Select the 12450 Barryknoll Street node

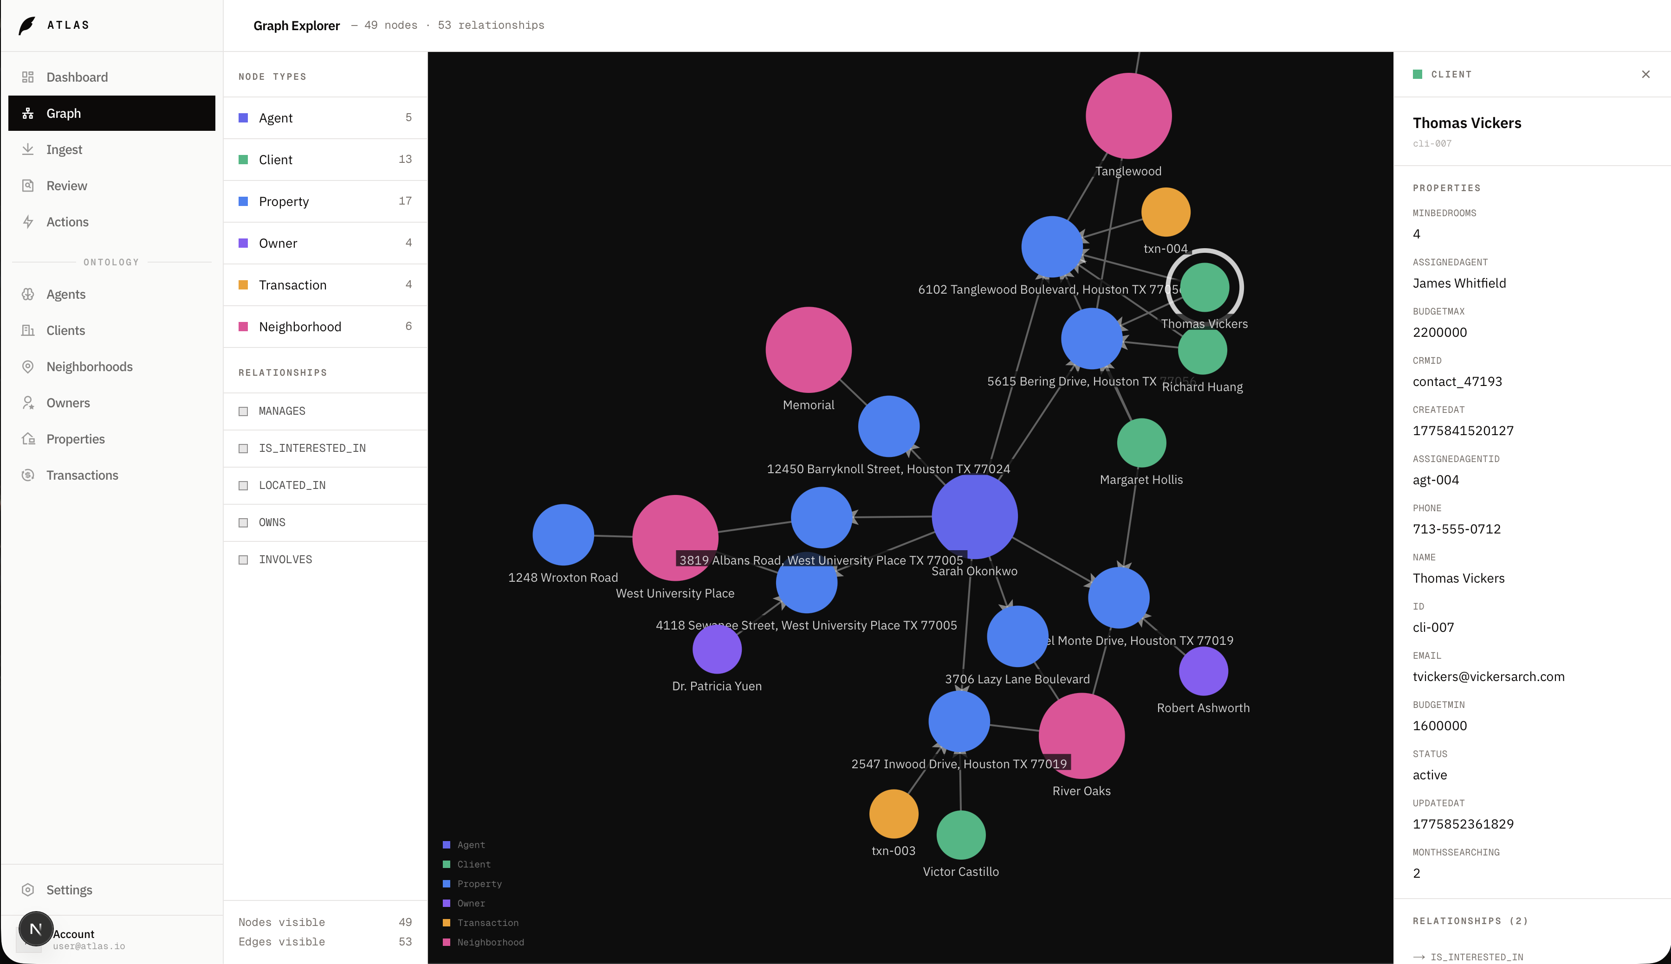pyautogui.click(x=889, y=426)
